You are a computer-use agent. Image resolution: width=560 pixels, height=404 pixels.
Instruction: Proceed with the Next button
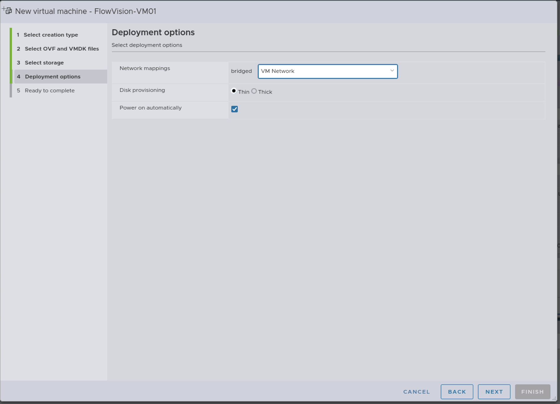[494, 392]
